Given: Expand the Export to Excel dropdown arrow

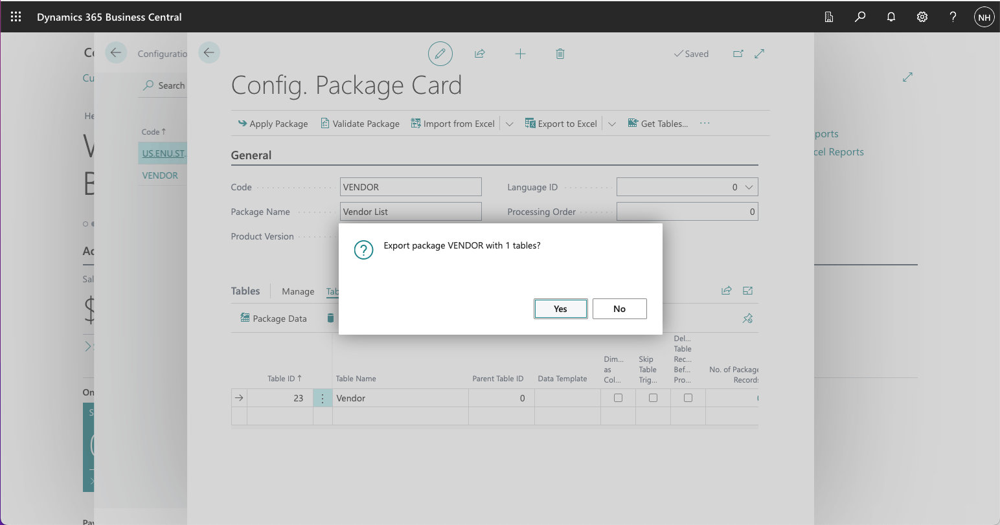Looking at the screenshot, I should (611, 124).
